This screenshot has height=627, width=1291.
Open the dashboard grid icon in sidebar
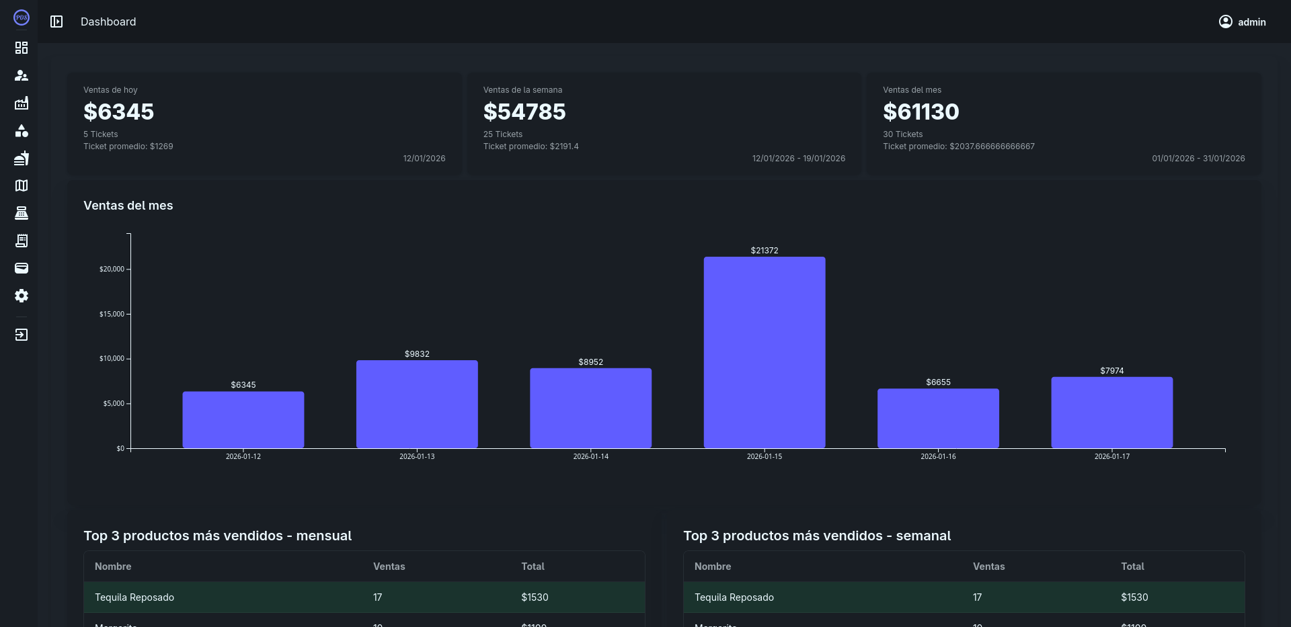click(x=22, y=48)
